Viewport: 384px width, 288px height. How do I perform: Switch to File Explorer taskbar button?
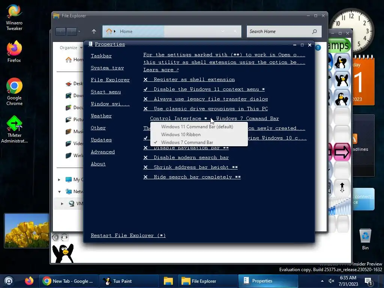pyautogui.click(x=208, y=281)
